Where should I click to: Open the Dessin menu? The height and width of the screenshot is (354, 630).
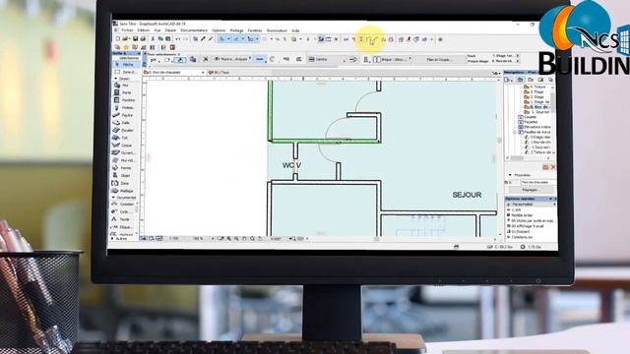170,30
